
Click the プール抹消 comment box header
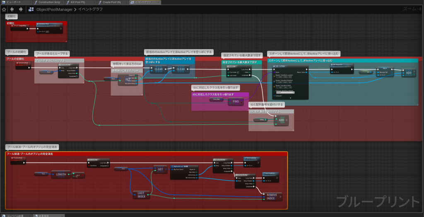point(146,154)
